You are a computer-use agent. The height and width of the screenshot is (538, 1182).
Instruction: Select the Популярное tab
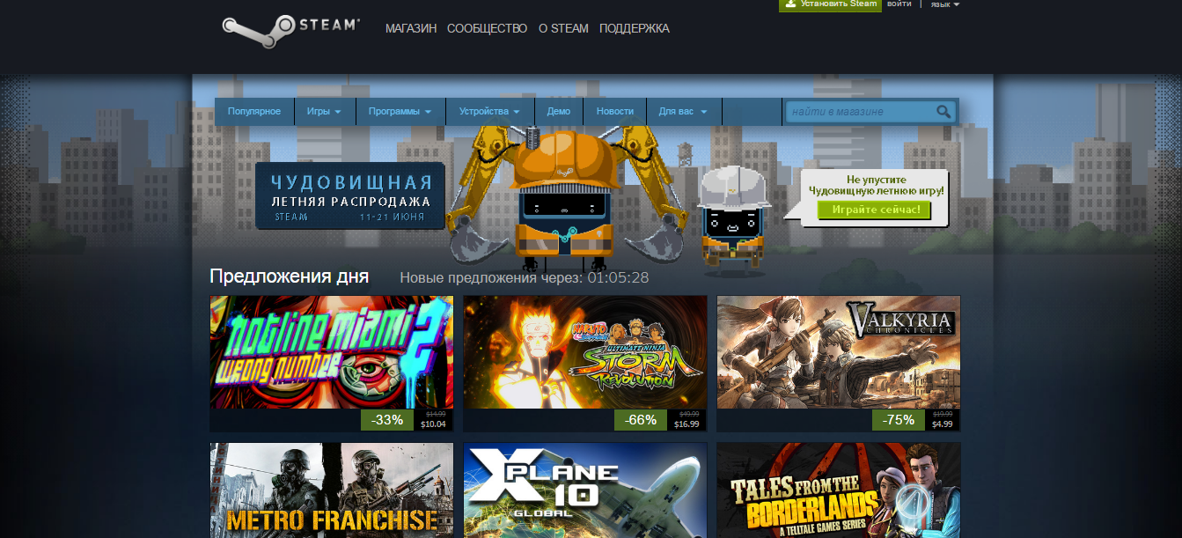coord(254,112)
